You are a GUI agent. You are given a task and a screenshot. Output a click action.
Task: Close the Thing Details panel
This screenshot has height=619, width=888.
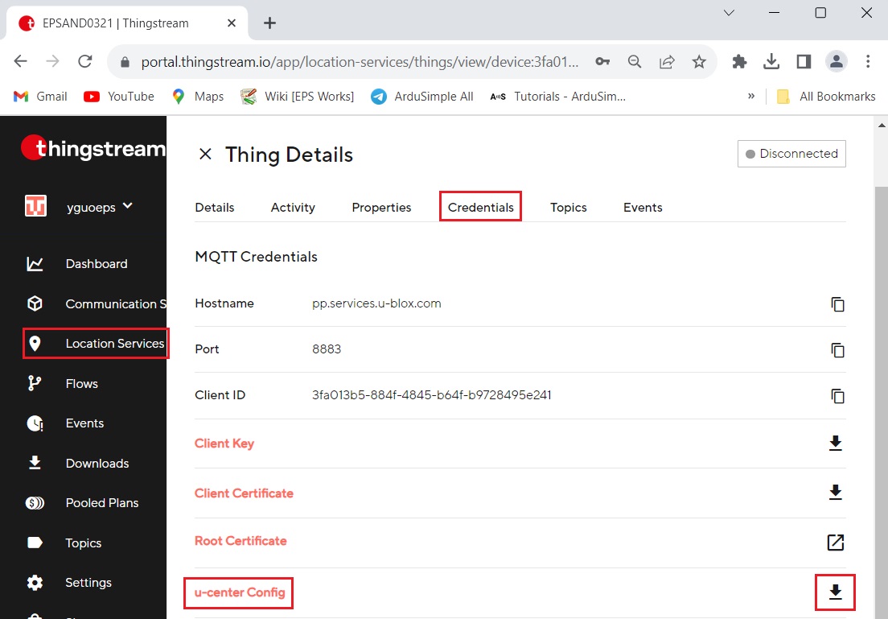click(x=205, y=155)
